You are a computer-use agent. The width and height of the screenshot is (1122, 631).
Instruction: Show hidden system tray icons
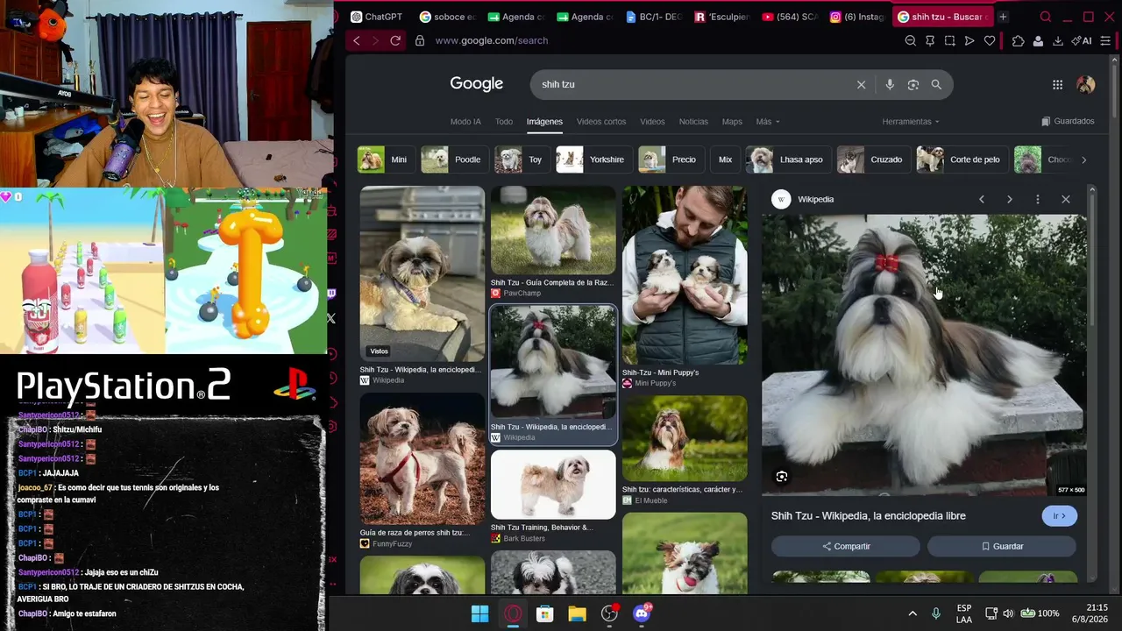(x=913, y=613)
